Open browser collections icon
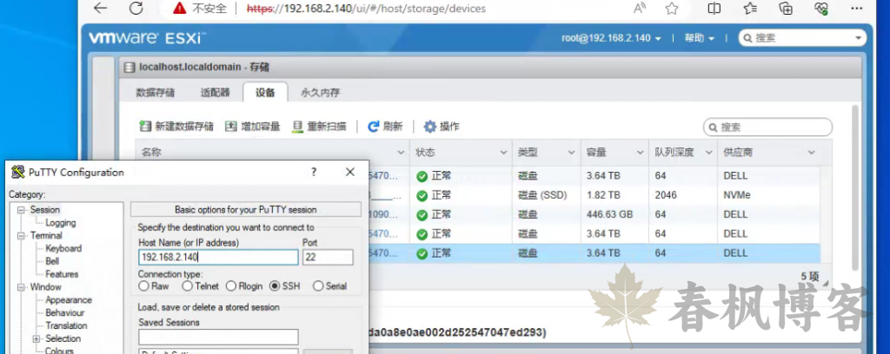This screenshot has width=890, height=354. pyautogui.click(x=786, y=9)
